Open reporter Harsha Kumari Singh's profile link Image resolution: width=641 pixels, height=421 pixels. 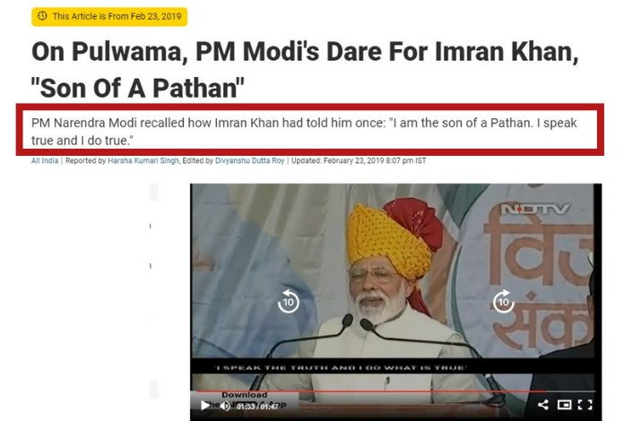pos(143,160)
